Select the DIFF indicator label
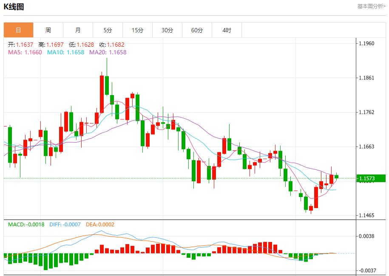 coord(65,225)
